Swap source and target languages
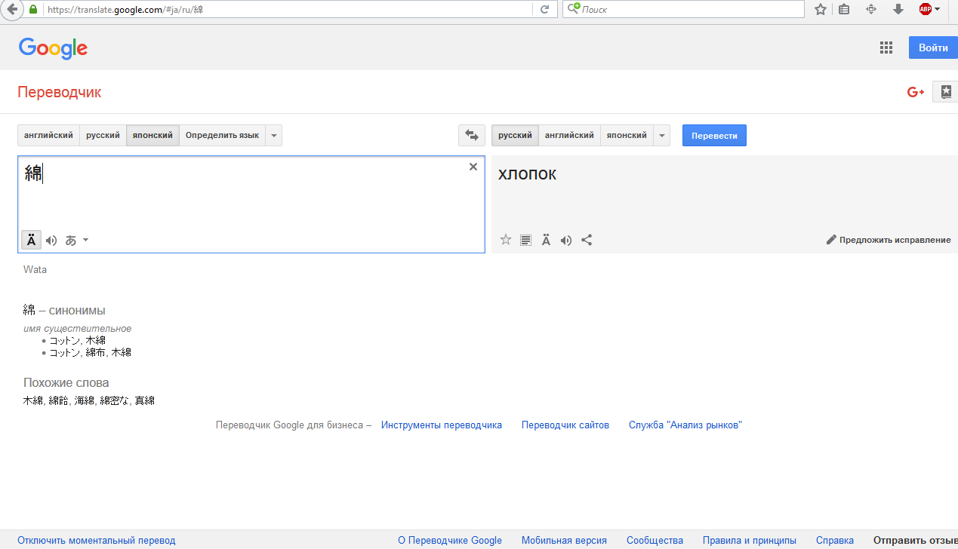Viewport: 958px width, 549px height. (472, 136)
